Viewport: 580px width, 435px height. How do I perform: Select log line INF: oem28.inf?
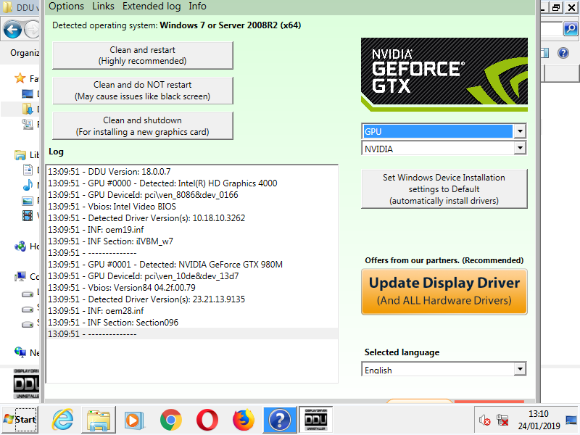coord(192,311)
